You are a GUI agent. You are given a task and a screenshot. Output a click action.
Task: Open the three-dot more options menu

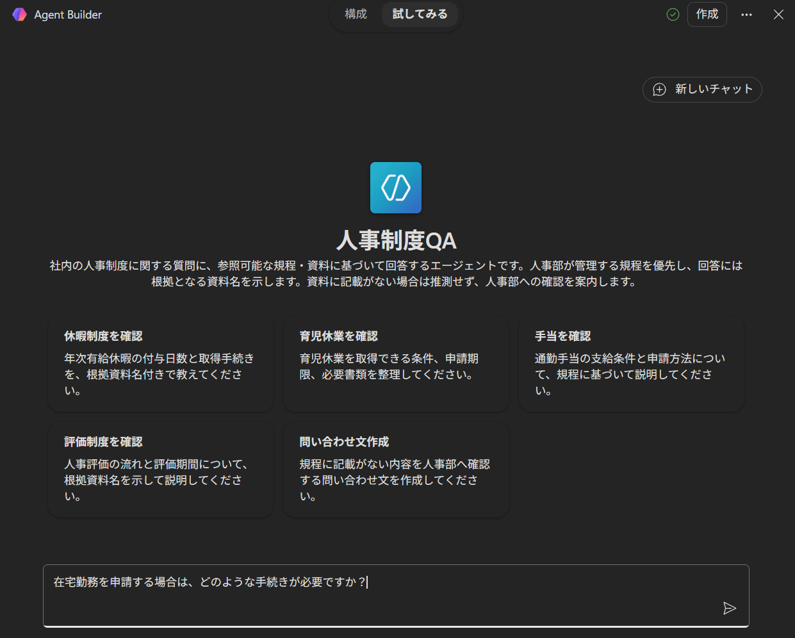click(746, 14)
